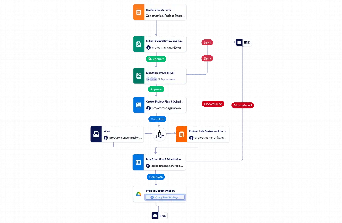Click the Complete Settings button

coord(165,197)
